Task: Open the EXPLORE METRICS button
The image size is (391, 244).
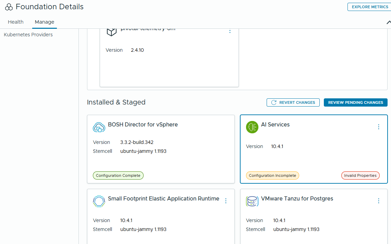Action: tap(369, 7)
